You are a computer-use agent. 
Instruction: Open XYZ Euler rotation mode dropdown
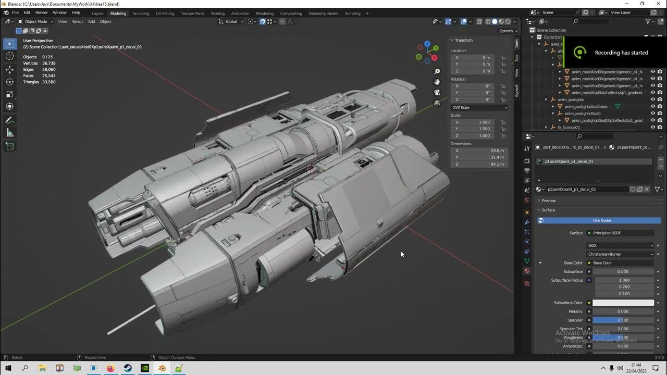pos(479,107)
